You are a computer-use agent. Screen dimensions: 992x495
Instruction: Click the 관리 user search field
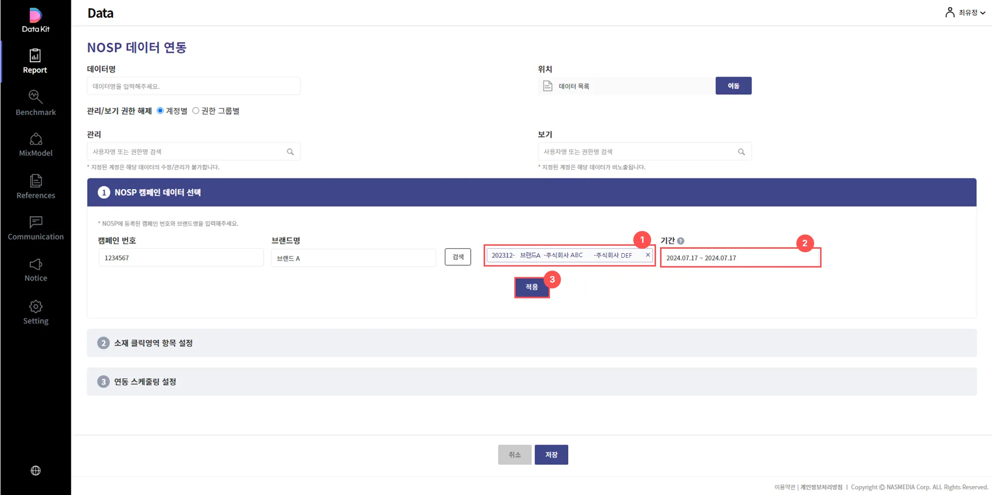click(x=193, y=152)
